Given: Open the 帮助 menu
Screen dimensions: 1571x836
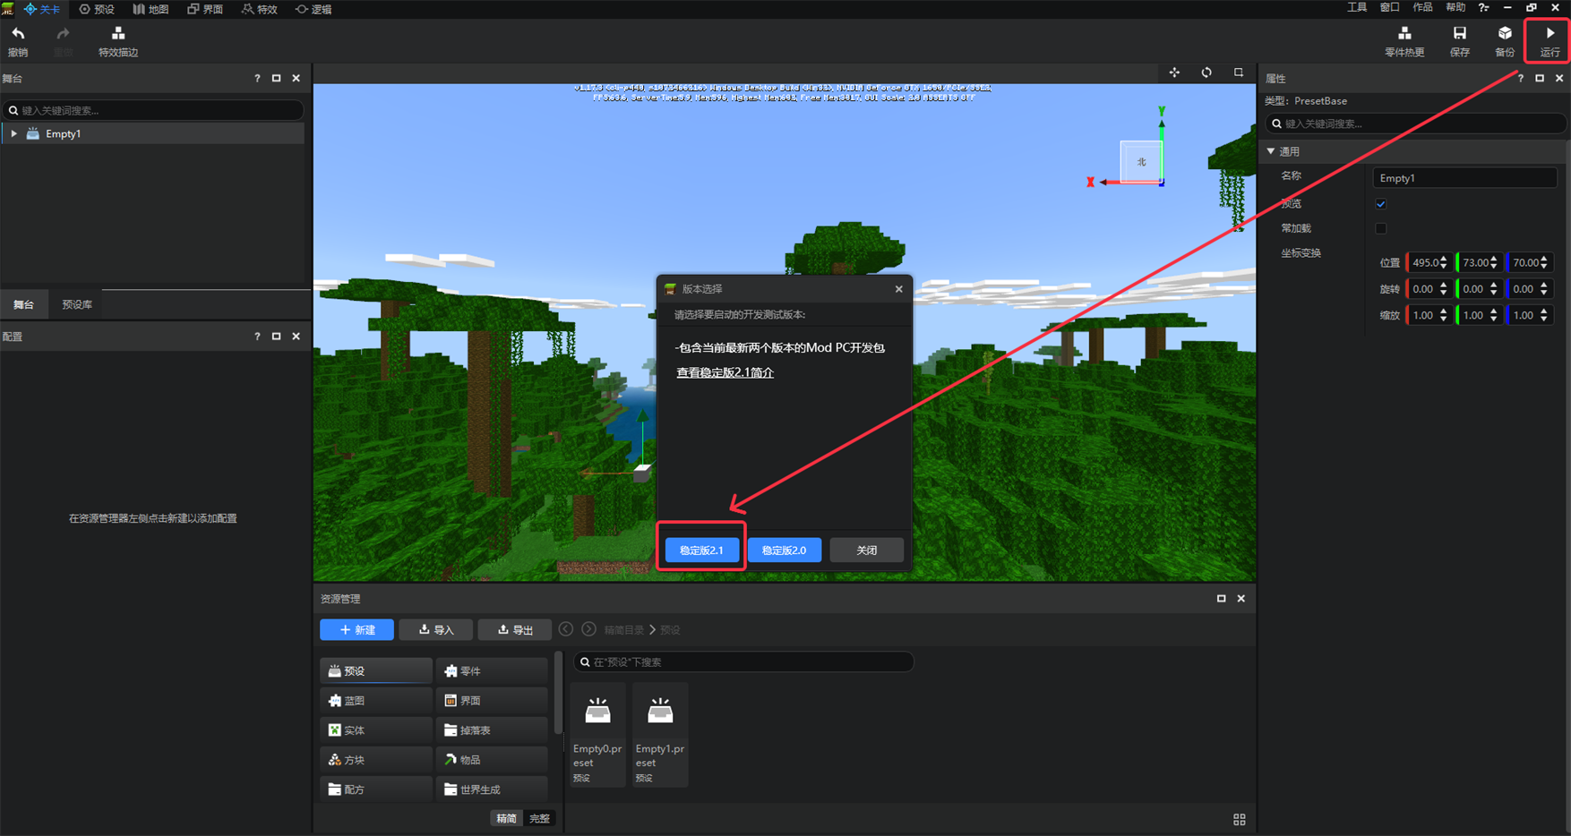Looking at the screenshot, I should click(1455, 8).
